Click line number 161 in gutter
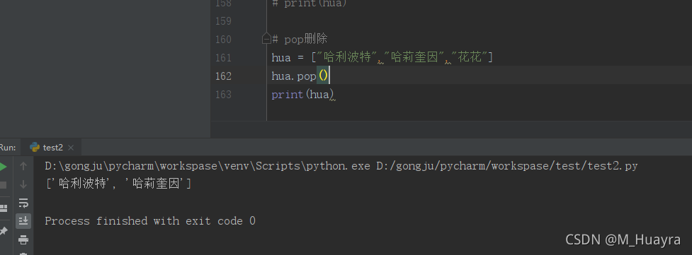The image size is (692, 255). coord(223,57)
